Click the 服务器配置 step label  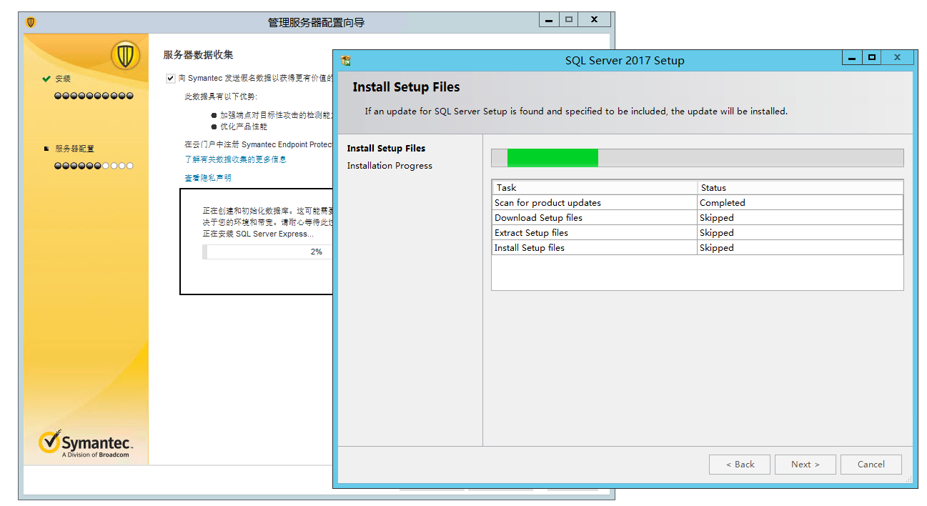(74, 149)
